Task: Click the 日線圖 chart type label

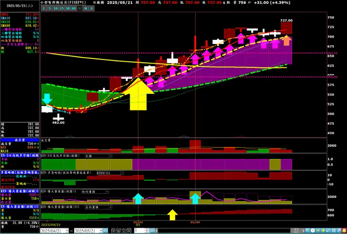Action: point(98,3)
